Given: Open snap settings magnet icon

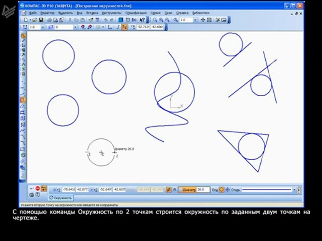Looking at the screenshot, I should [83, 27].
